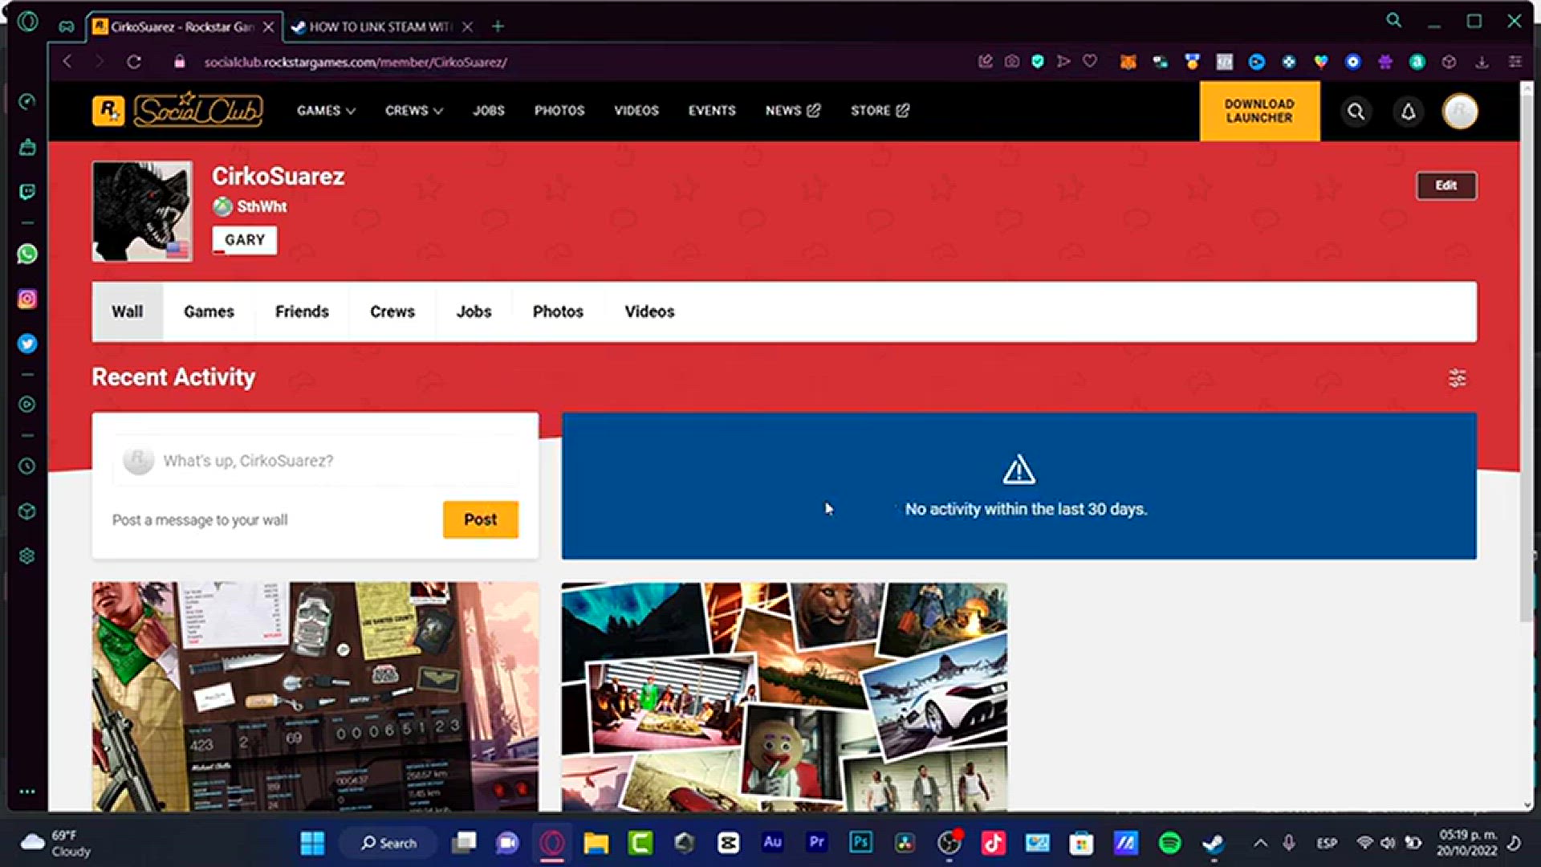
Task: Open the Photos profile tab
Action: (558, 311)
